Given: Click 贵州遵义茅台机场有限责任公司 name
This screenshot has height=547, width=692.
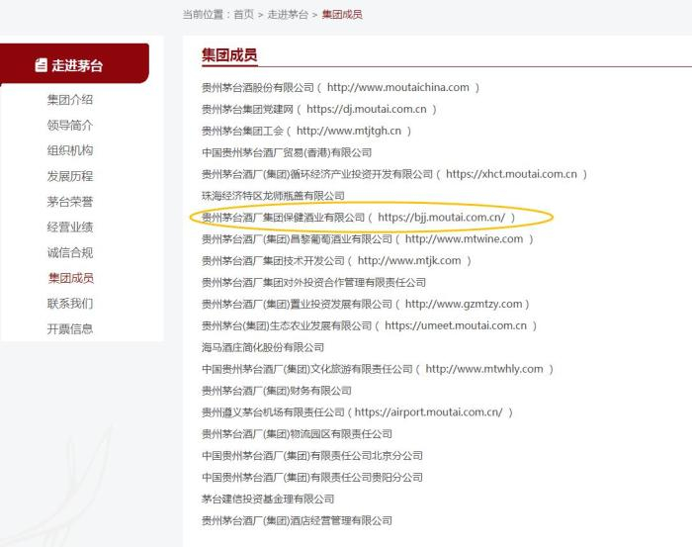Looking at the screenshot, I should 273,412.
